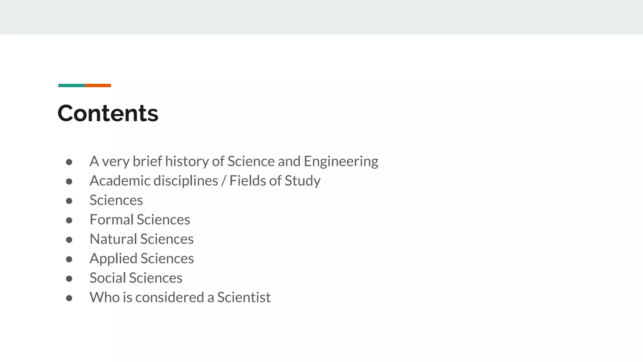Click the orange segment of the accent bar
Viewport: 643px width, 362px height.
point(98,85)
